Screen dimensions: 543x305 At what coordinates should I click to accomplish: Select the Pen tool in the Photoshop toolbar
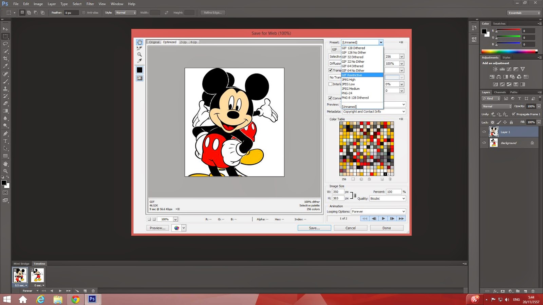coord(5,134)
